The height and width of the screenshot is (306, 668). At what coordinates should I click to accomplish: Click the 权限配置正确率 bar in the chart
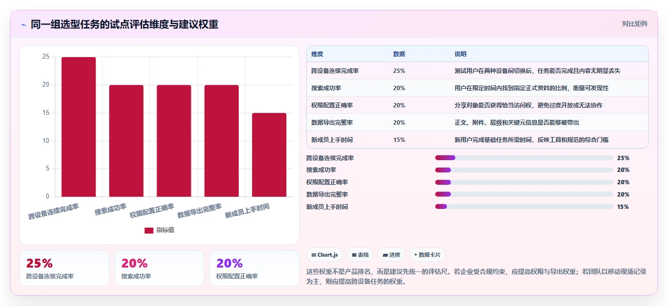(174, 141)
